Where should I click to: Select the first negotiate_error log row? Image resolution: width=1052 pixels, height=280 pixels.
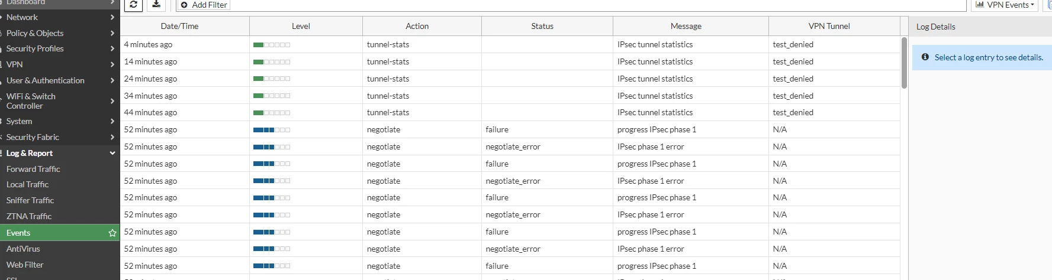click(510, 146)
